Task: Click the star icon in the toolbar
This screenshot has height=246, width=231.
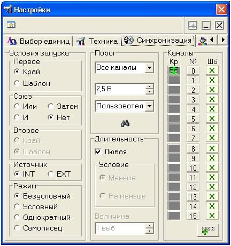Action: (x=11, y=25)
